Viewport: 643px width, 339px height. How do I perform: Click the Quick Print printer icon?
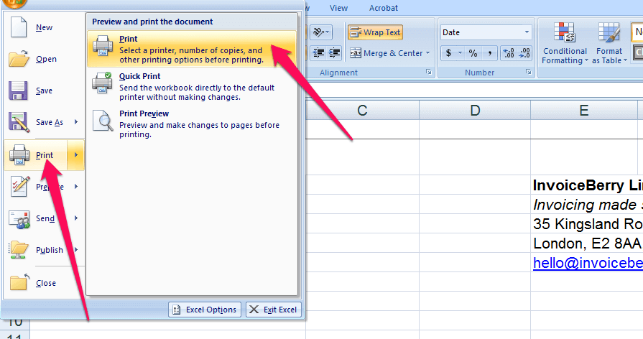[102, 83]
